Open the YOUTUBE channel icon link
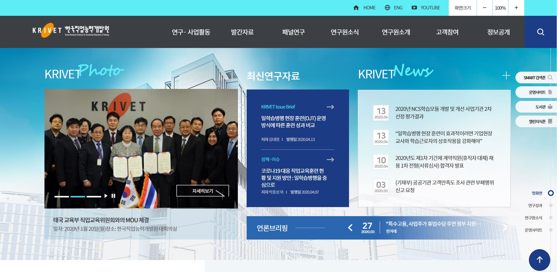The width and height of the screenshot is (557, 272). (414, 8)
